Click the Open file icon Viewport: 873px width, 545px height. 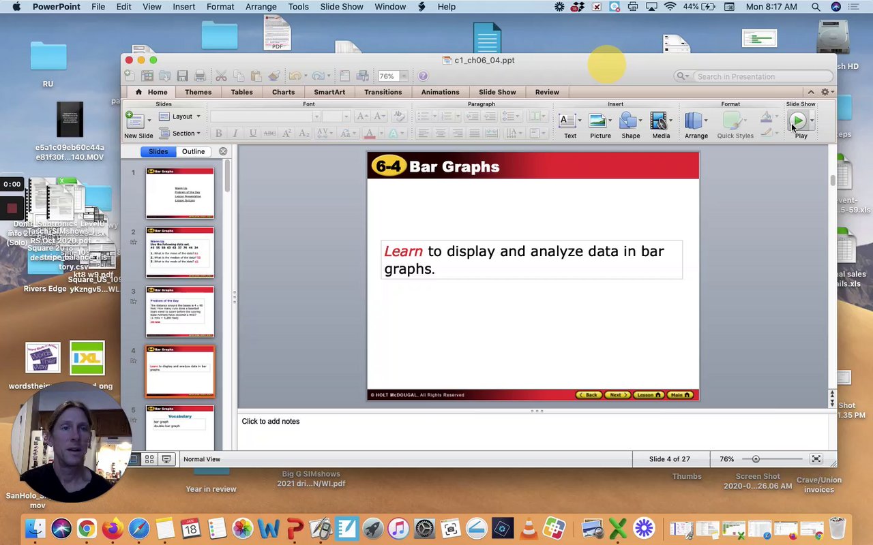164,76
